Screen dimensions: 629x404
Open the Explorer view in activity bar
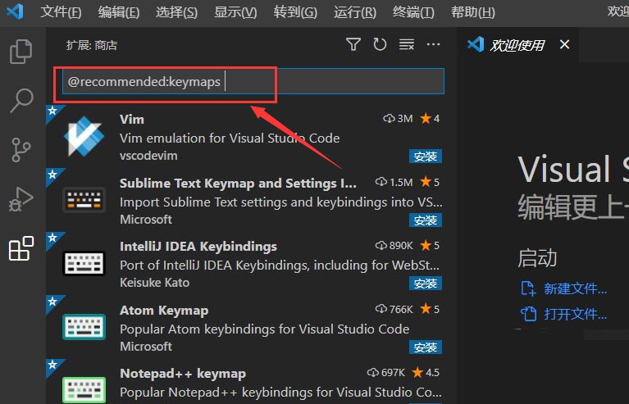pos(21,52)
